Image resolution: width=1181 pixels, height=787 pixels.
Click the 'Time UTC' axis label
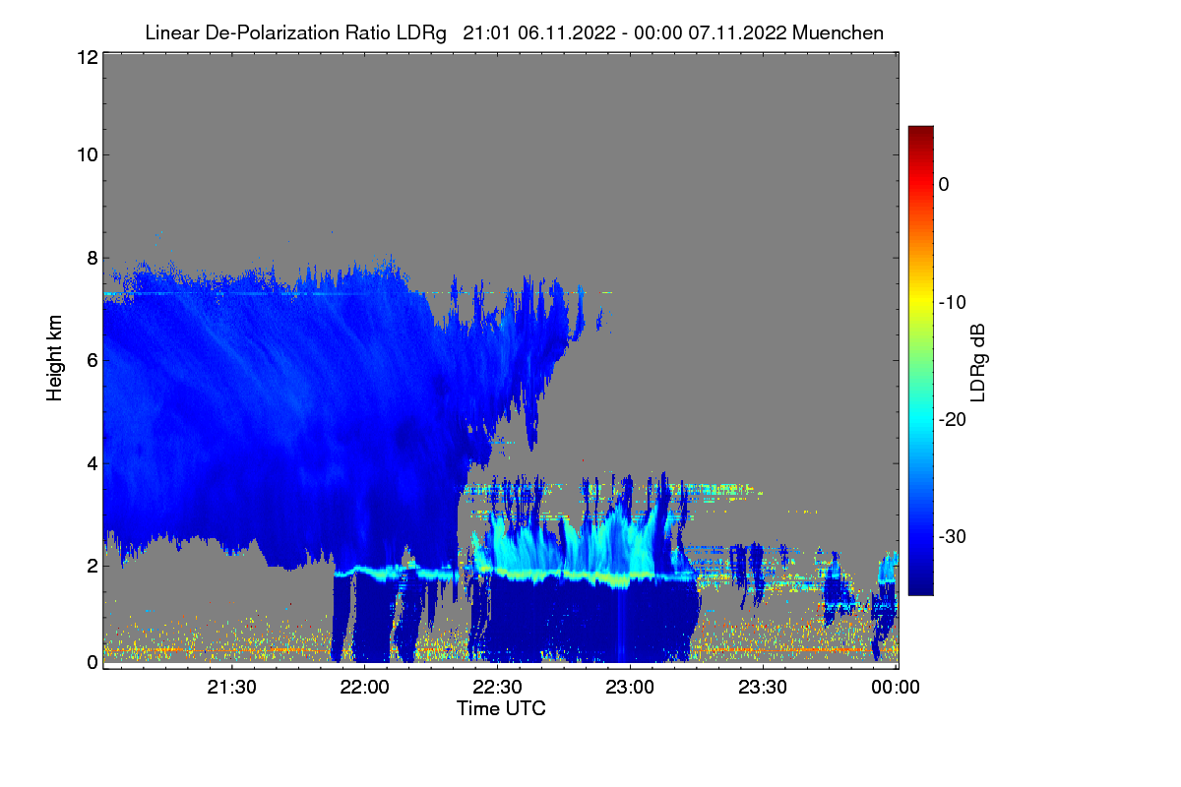[501, 708]
